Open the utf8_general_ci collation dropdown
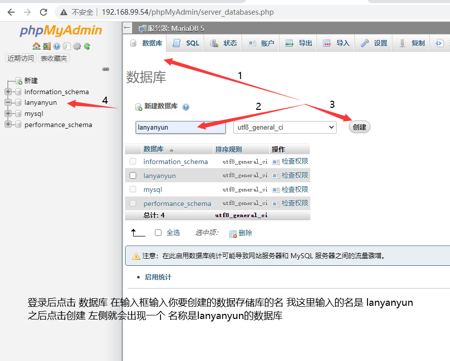This screenshot has height=361, width=450. pos(284,128)
